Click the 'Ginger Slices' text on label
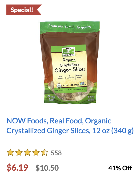The image size is (137, 190). point(70,70)
